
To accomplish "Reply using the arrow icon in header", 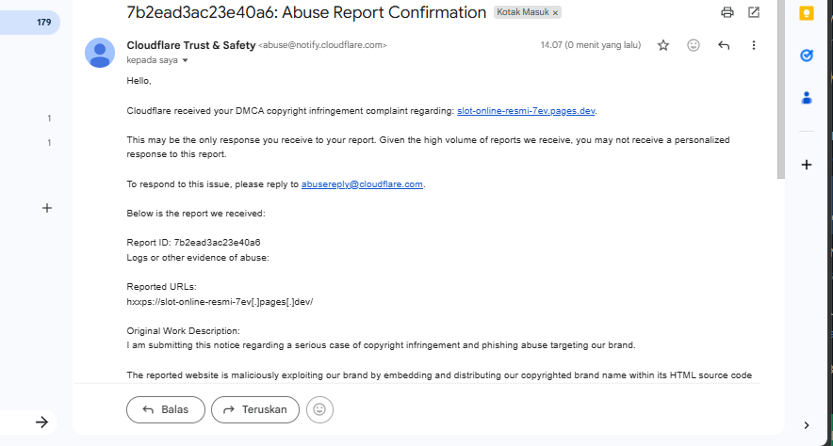I will [x=724, y=45].
